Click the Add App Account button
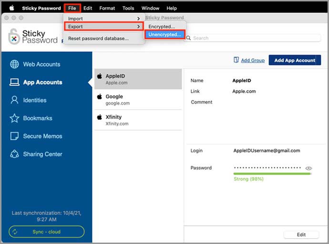The image size is (329, 244). click(x=295, y=60)
